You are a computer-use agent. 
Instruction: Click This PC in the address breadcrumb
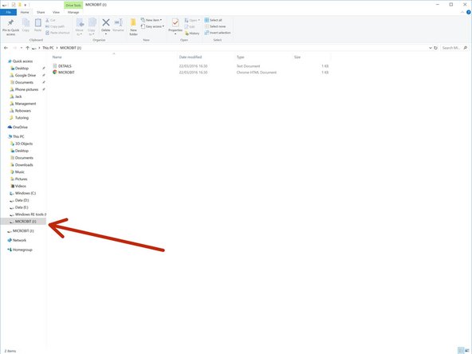tap(48, 48)
